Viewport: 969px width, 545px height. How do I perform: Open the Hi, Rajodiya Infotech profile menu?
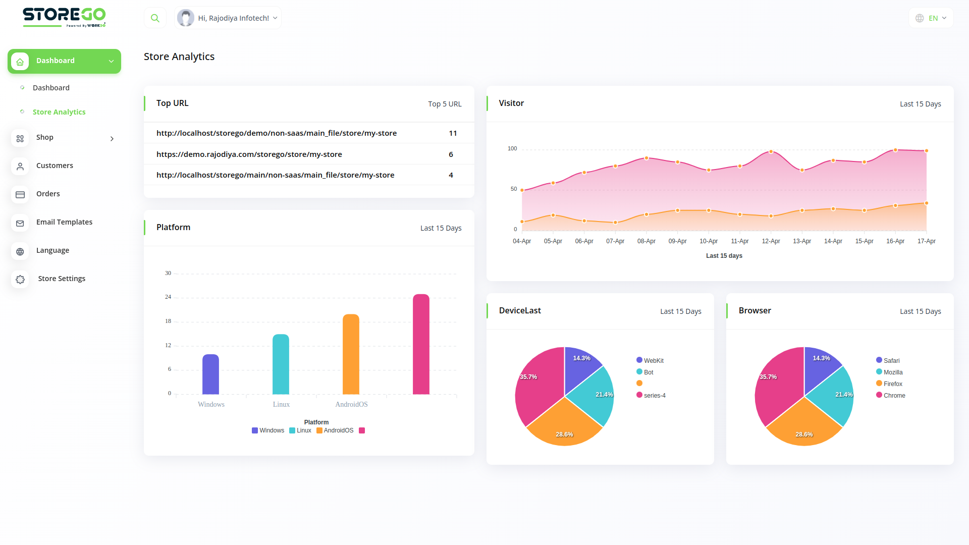pos(227,18)
